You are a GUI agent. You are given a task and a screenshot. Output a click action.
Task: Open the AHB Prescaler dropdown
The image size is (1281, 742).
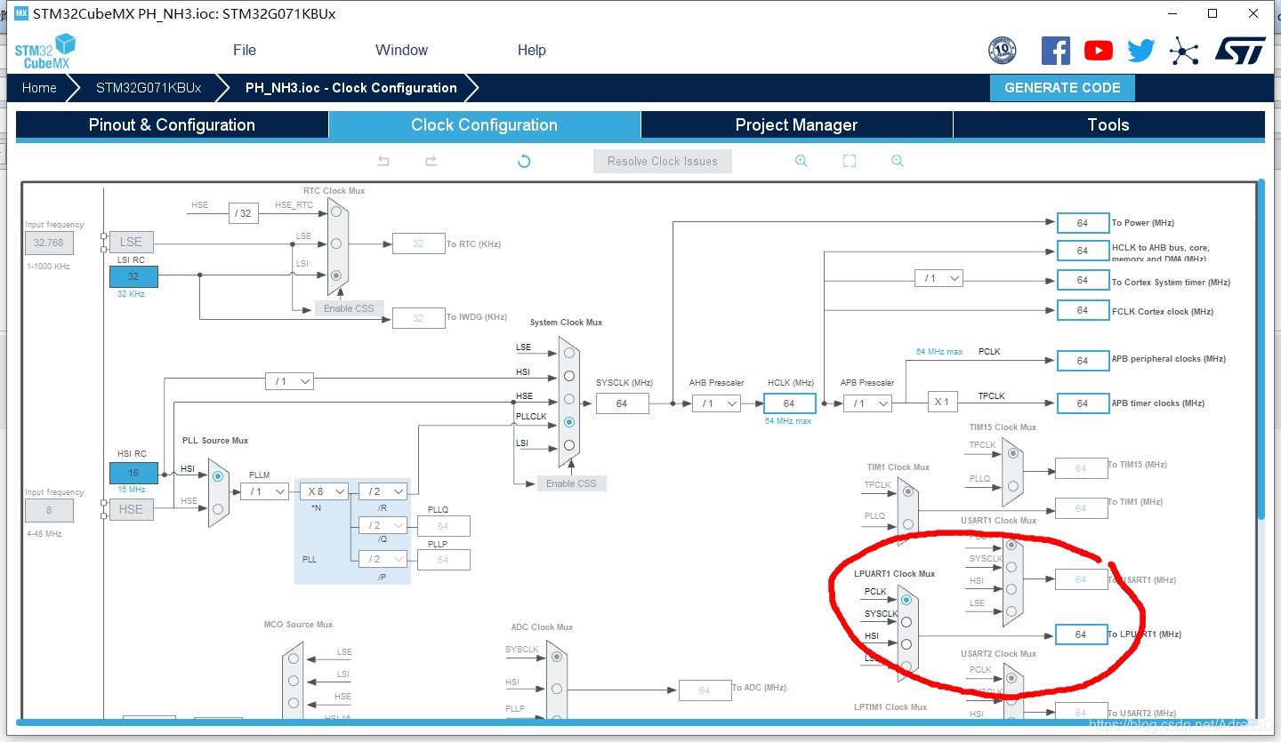click(x=715, y=403)
